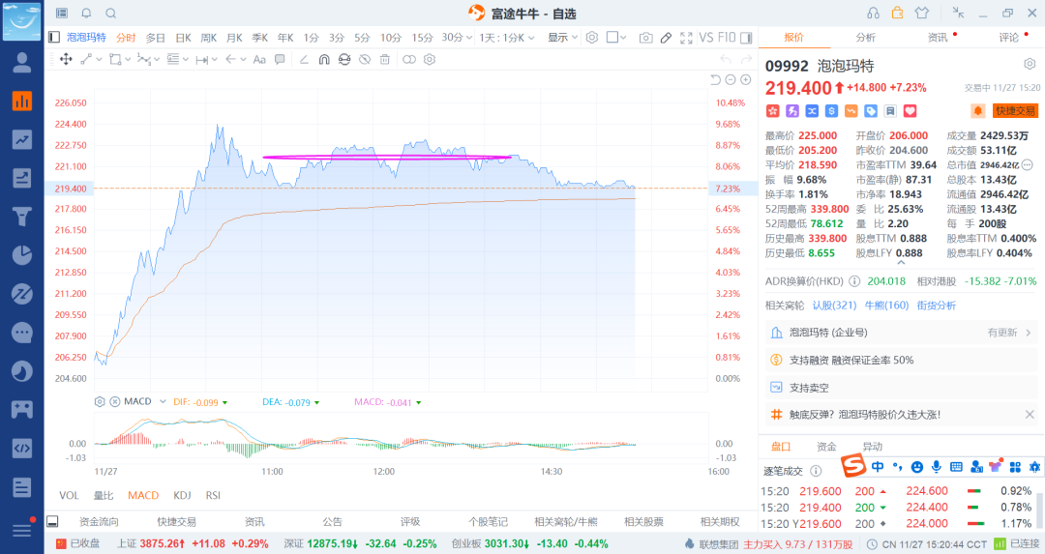Screen dimensions: 1045x554
Task: Select the move crosshair drawing tool
Action: click(x=66, y=59)
